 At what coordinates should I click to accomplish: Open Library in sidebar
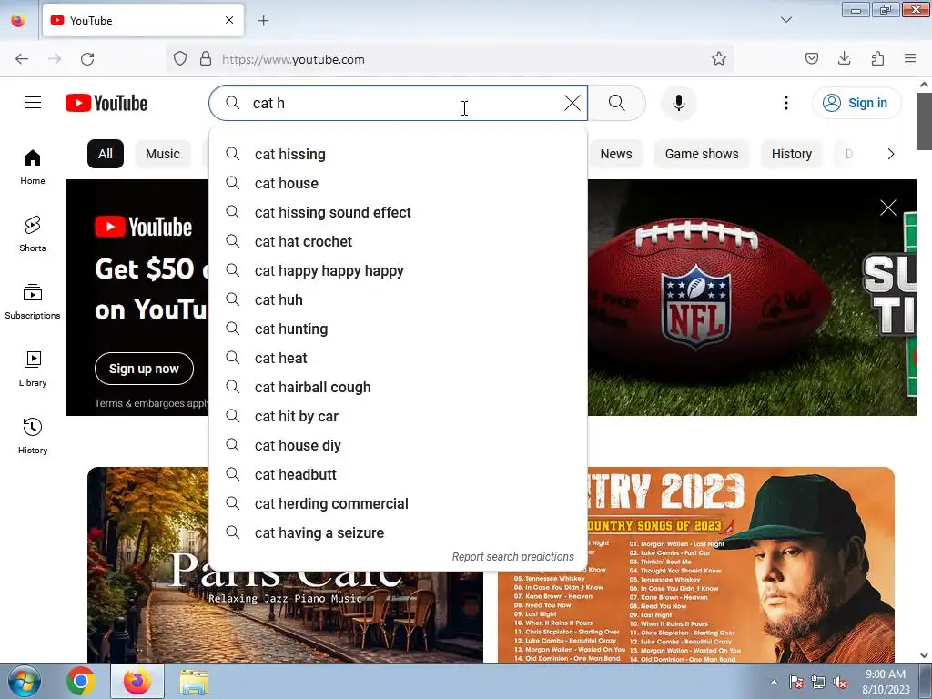click(33, 370)
